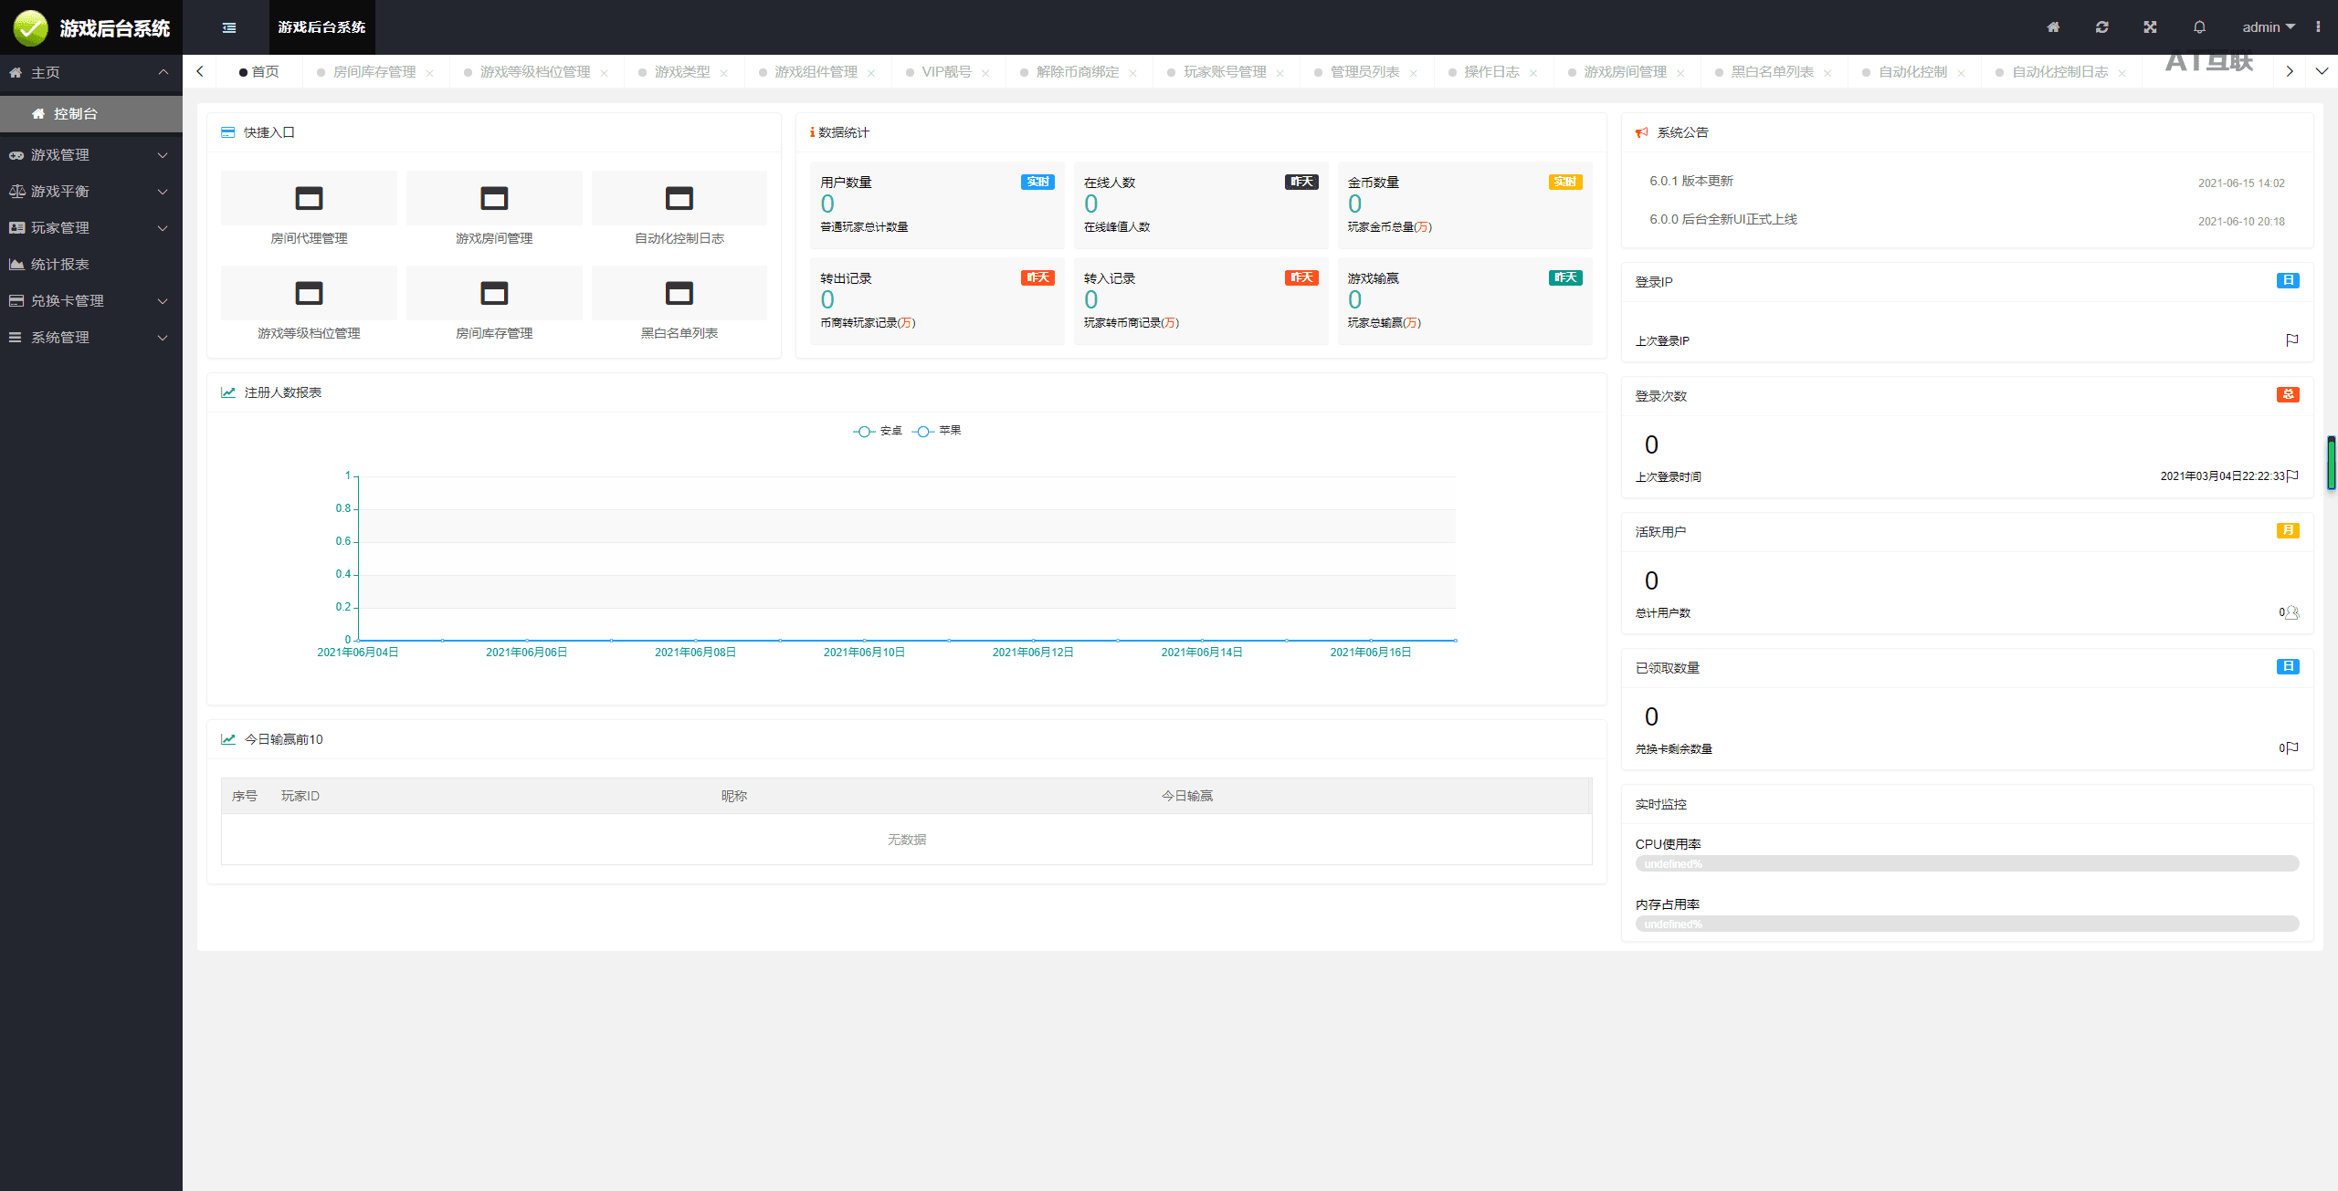Open the 房间代理管理 quick entry icon
The height and width of the screenshot is (1191, 2338).
[x=309, y=198]
